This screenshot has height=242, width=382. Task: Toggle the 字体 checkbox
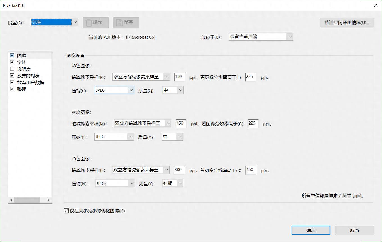(12, 62)
